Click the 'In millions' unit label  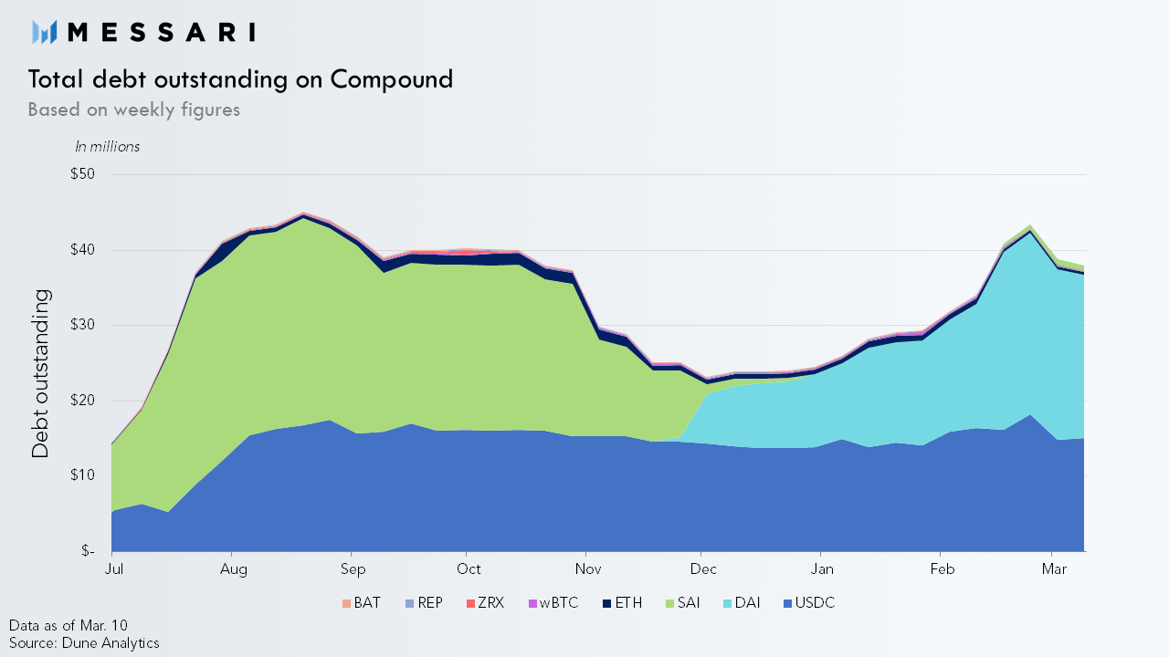pos(108,146)
